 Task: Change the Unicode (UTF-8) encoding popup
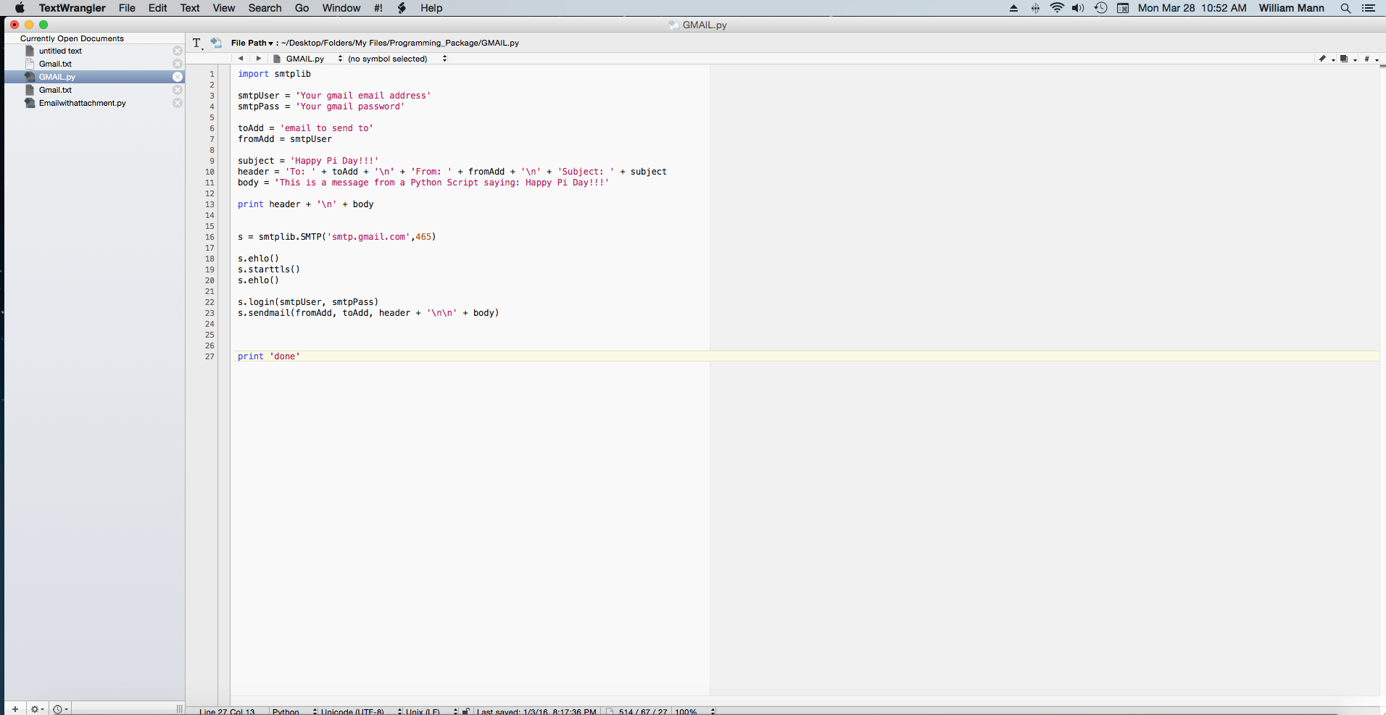click(x=361, y=711)
